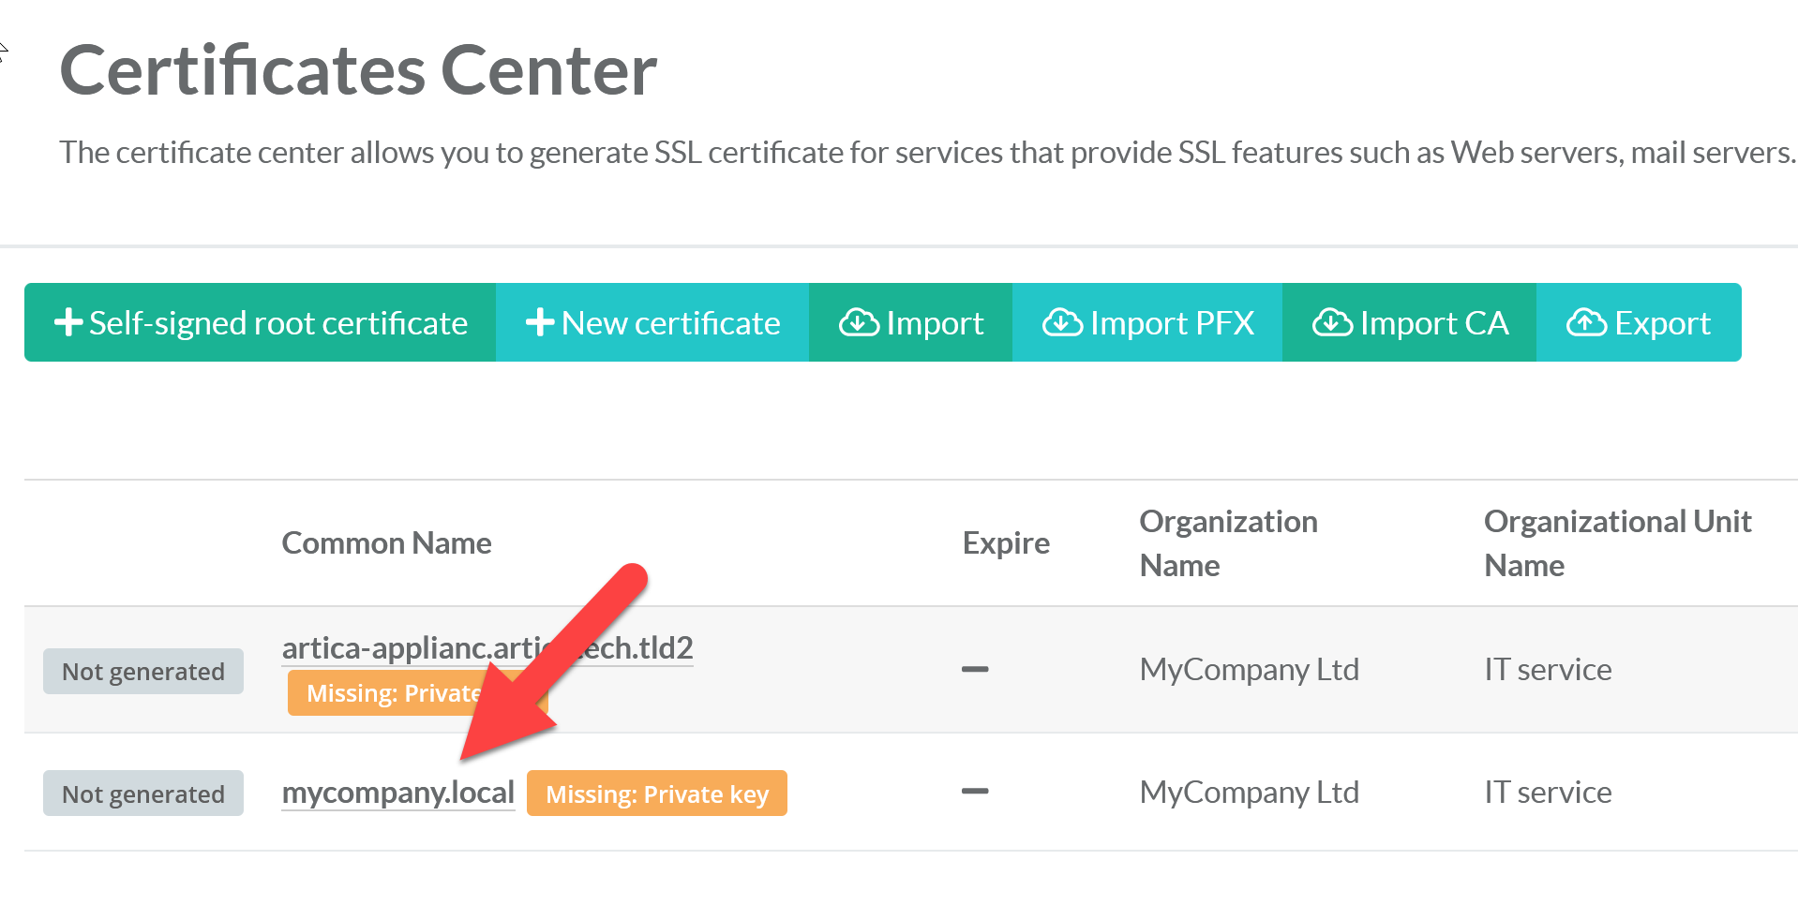Viewport: 1798px width, 905px height.
Task: Click the Organizational Unit Name column header
Action: [1616, 543]
